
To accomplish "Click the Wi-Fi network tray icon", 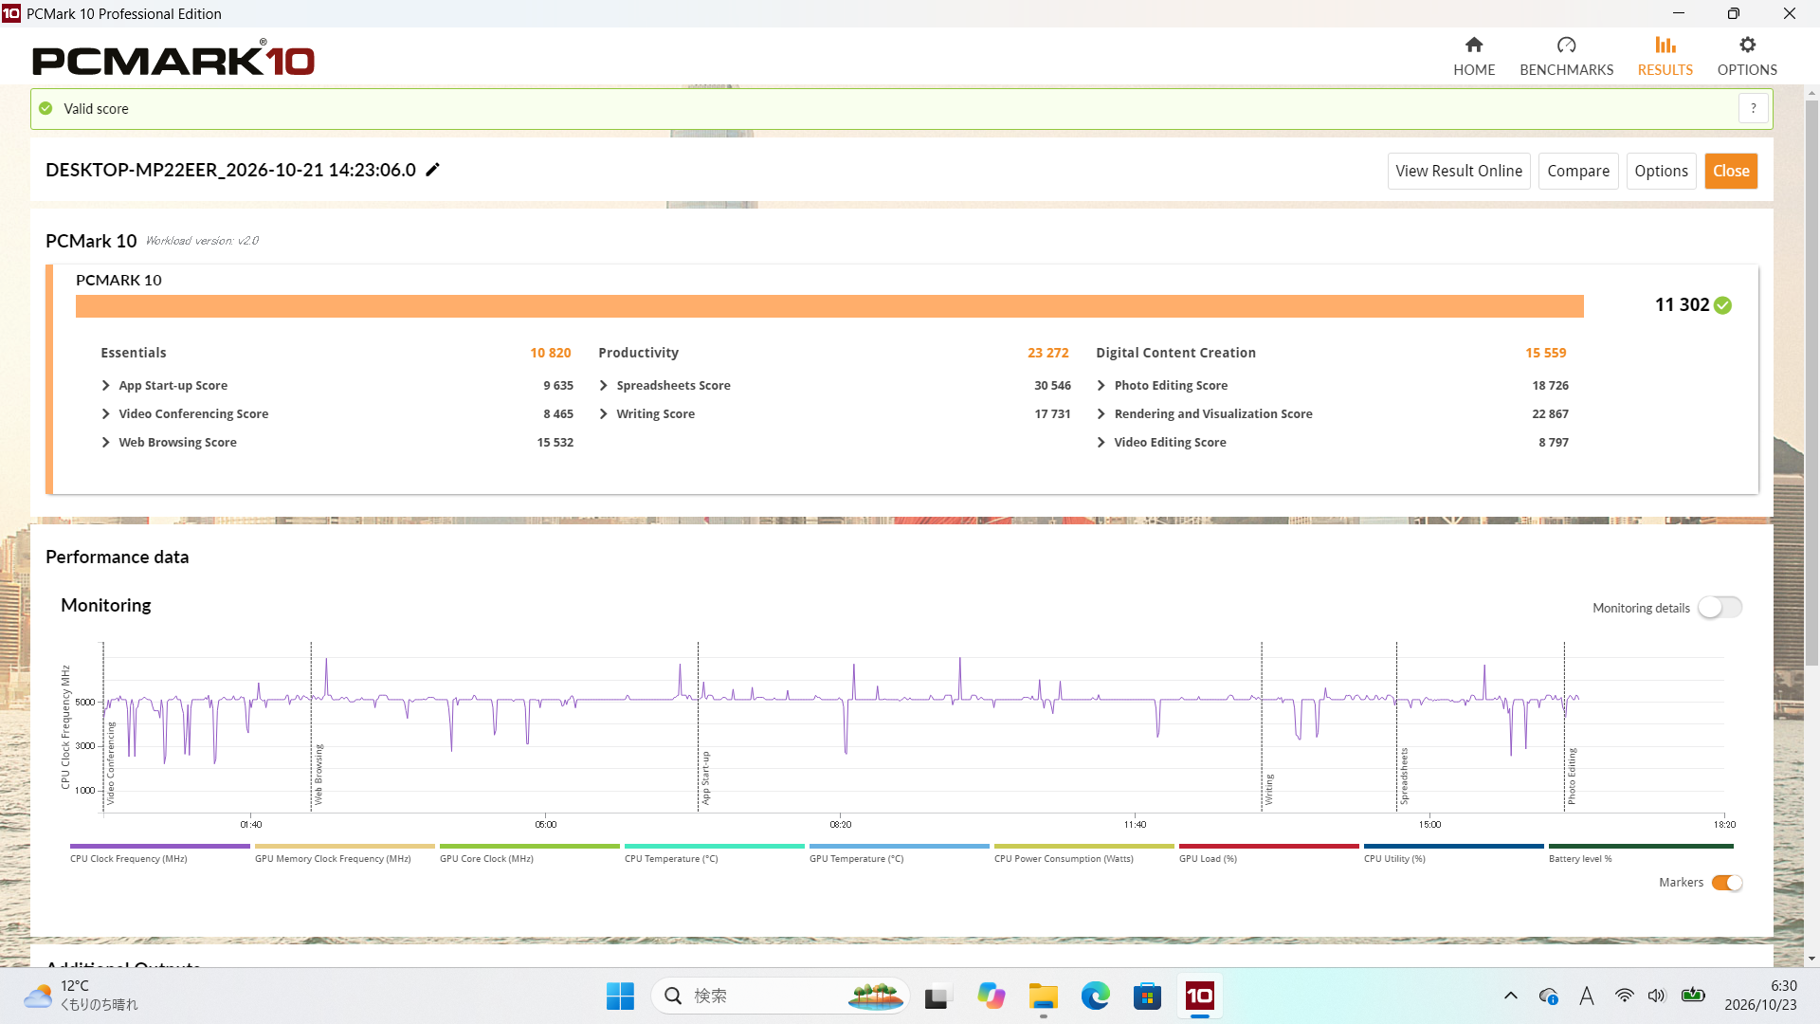I will [x=1624, y=996].
